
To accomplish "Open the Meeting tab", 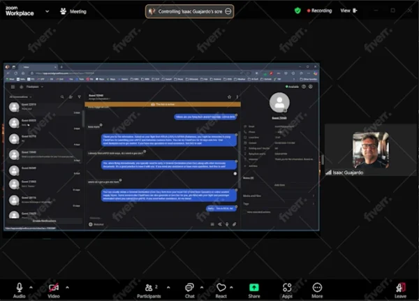I will 73,11.
